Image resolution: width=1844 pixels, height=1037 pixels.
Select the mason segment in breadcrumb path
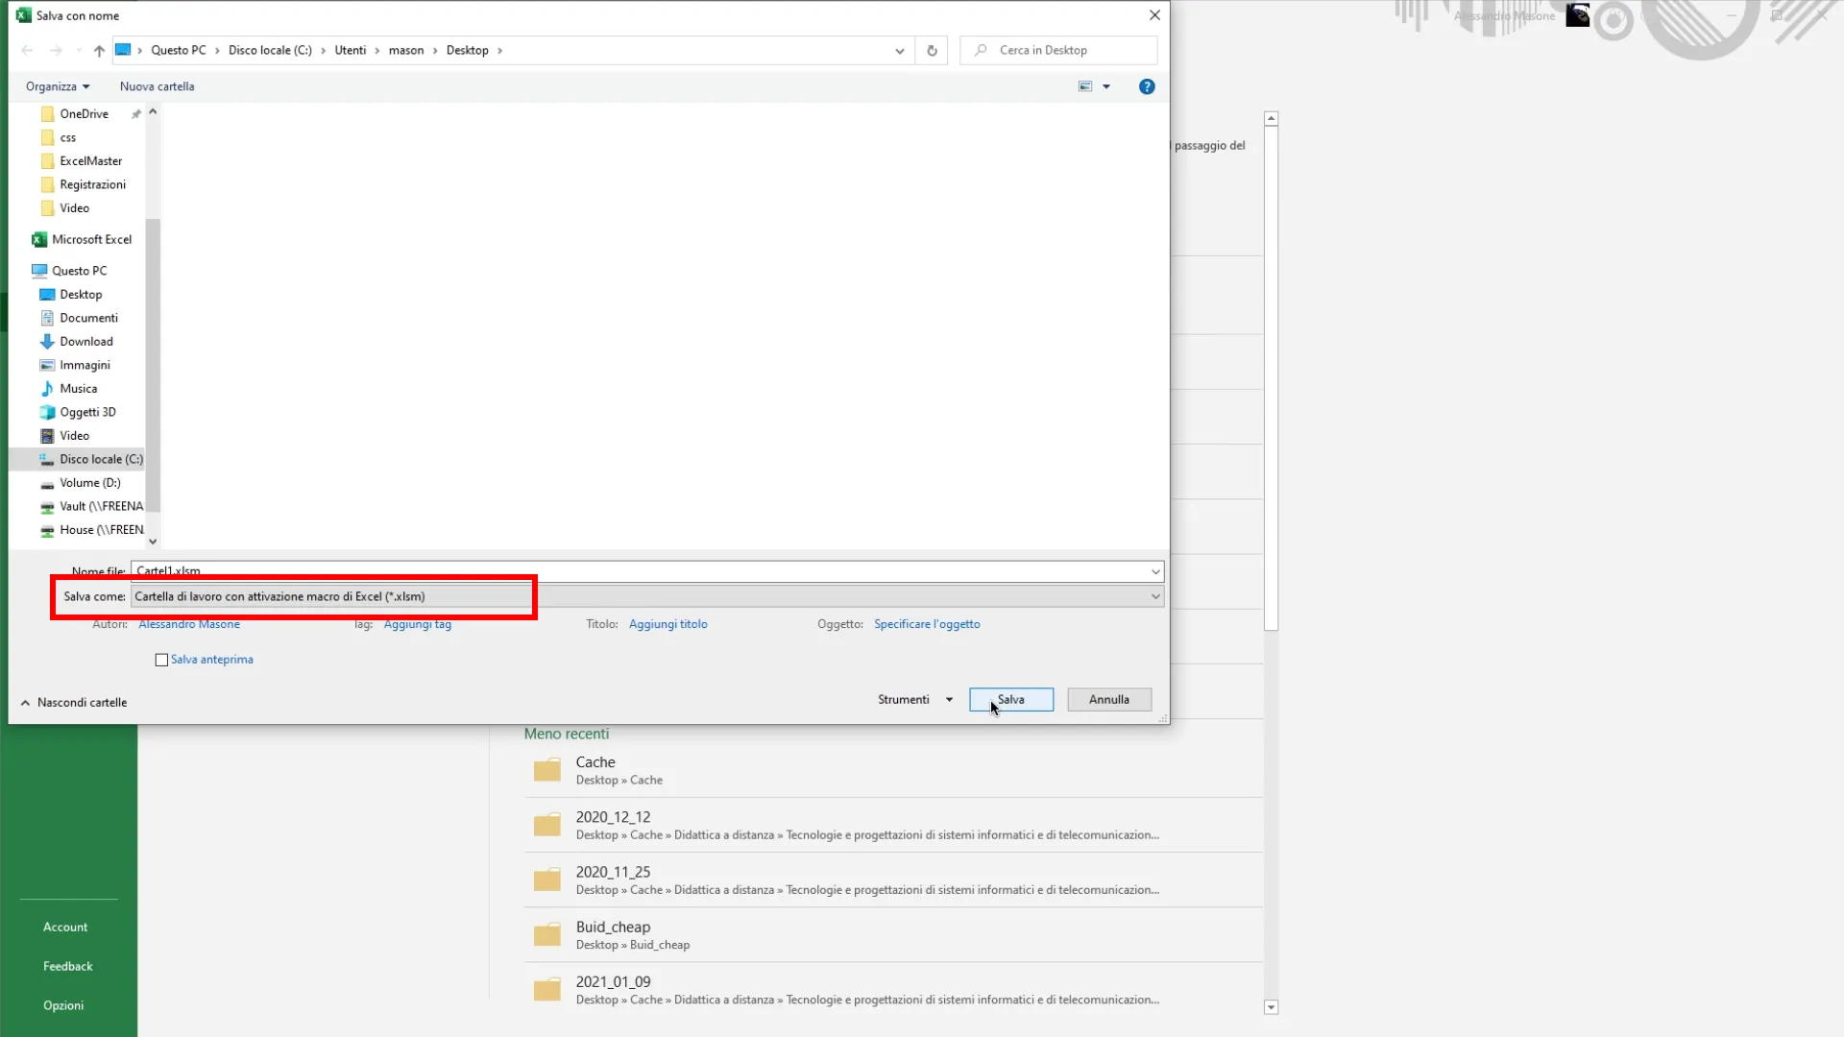click(405, 51)
